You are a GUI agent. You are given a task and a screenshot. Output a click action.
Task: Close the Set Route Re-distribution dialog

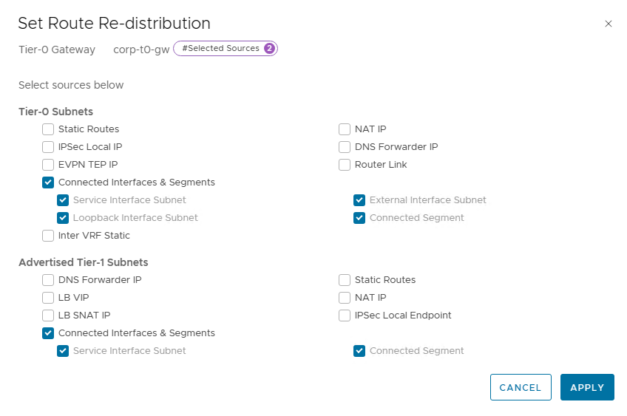point(609,24)
